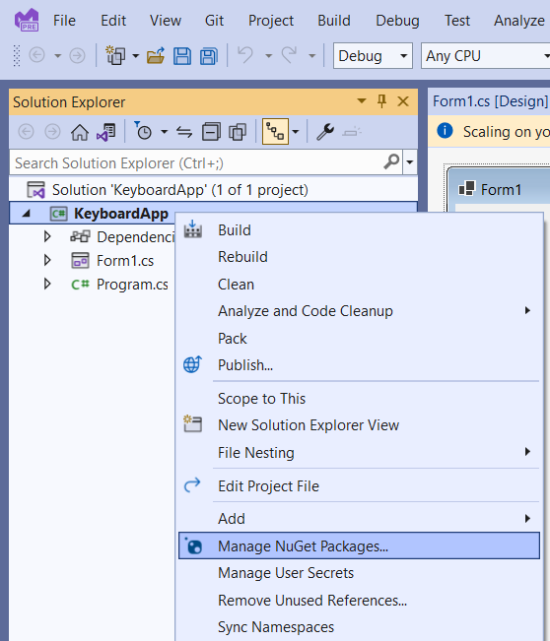The image size is (550, 641).
Task: Click the Collapse All icon in Solution Explorer
Action: 211,132
